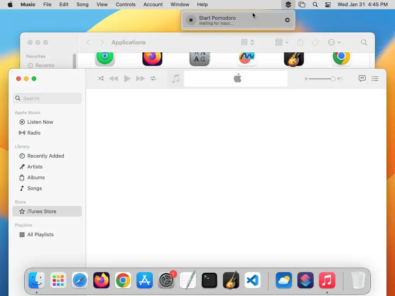Viewport: 395px width, 296px height.
Task: Mute using the low volume speaker icon
Action: click(306, 79)
